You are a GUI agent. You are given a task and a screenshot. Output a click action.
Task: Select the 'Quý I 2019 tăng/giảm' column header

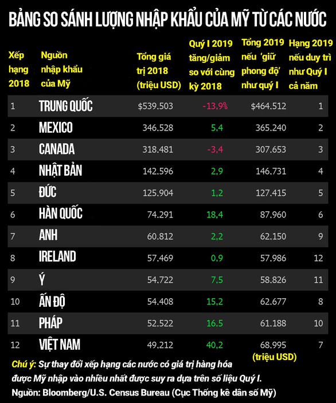(212, 65)
